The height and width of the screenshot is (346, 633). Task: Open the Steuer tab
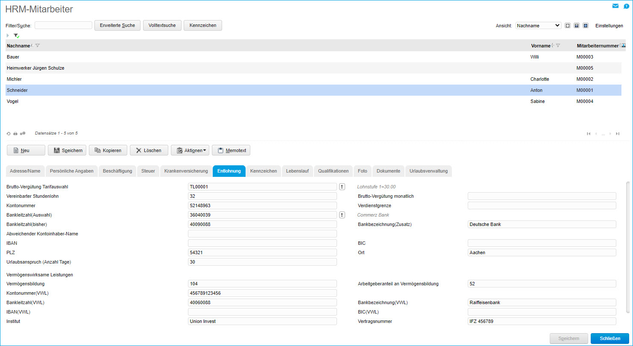[148, 171]
